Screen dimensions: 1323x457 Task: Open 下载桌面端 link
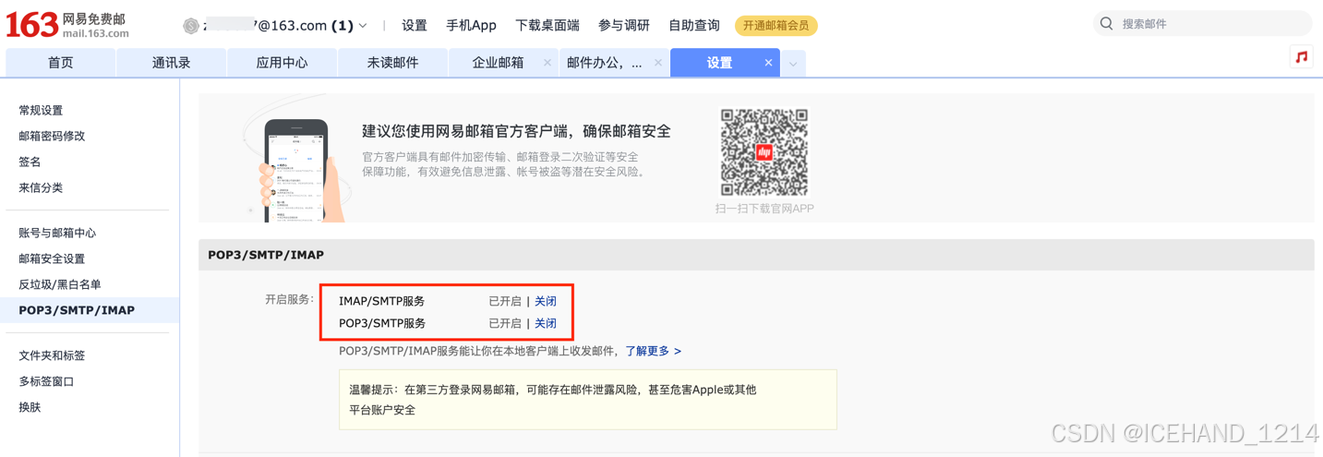[547, 26]
